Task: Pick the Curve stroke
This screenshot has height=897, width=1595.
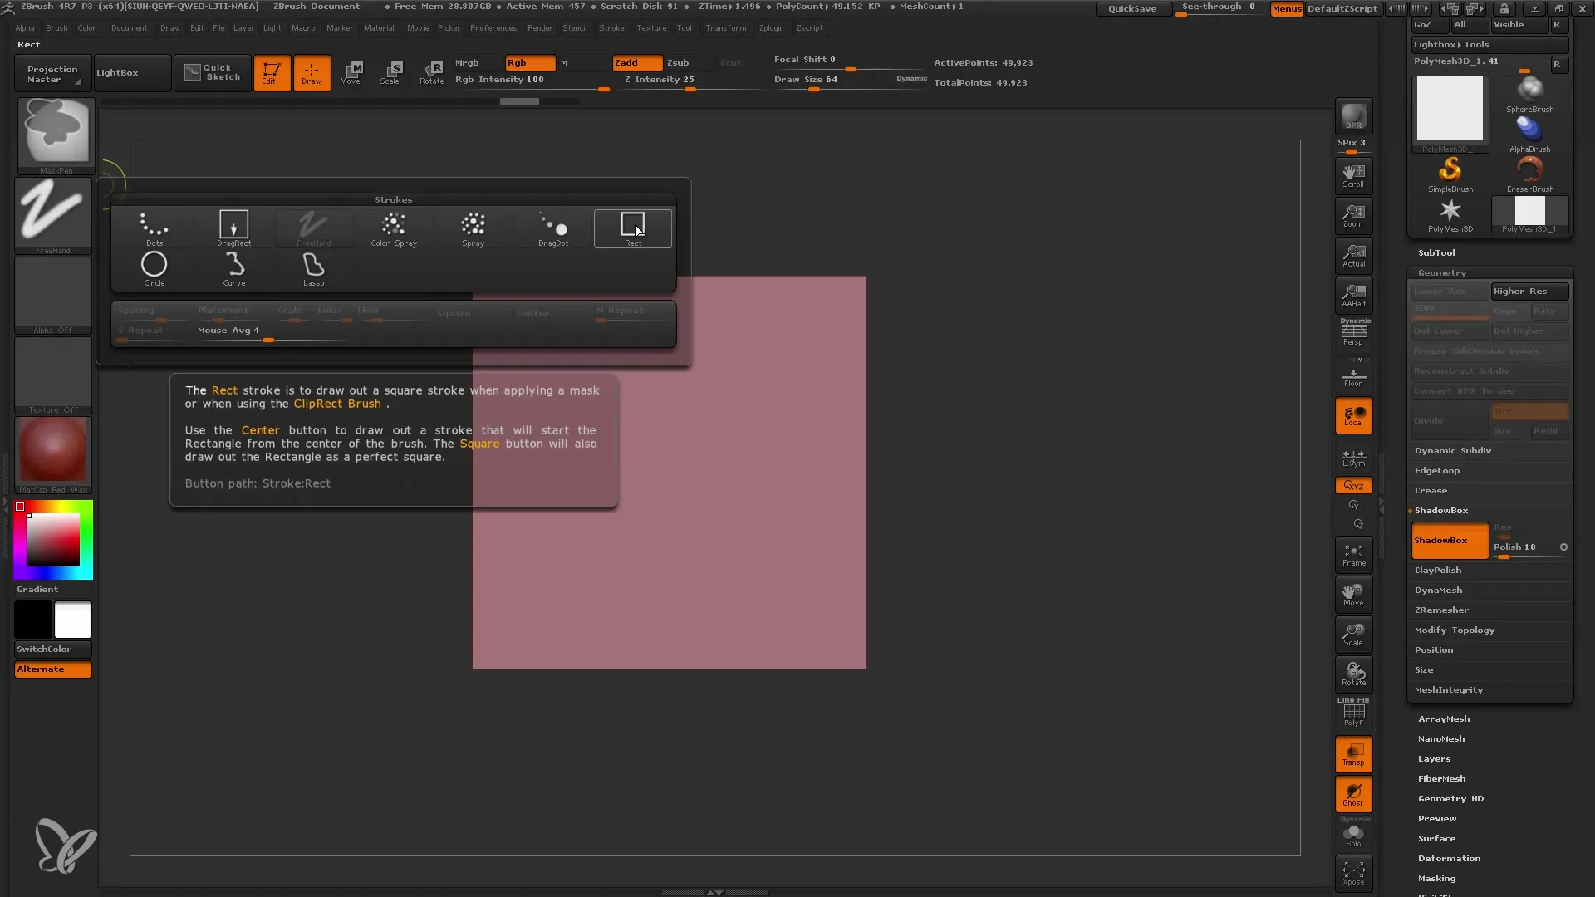Action: (x=234, y=268)
